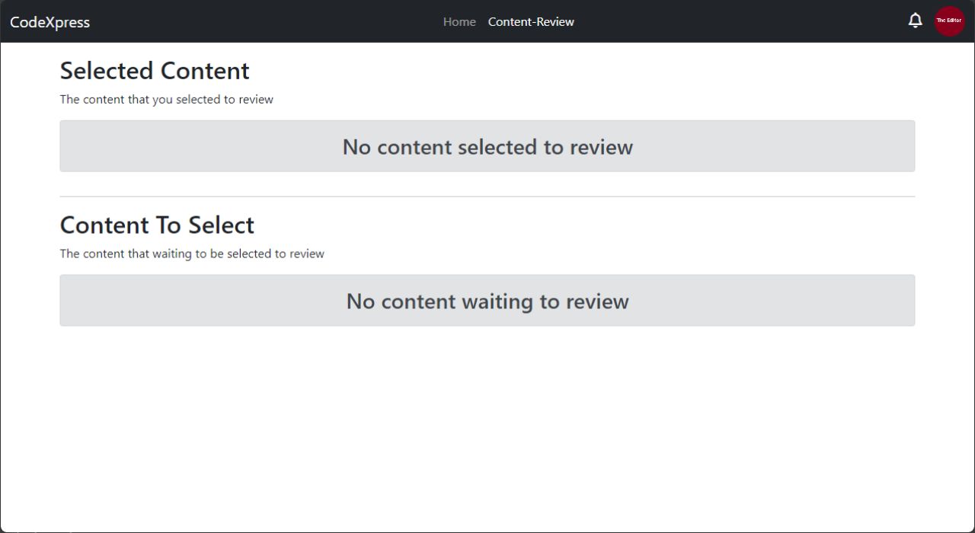Click the CodeXpress brand logo

(50, 22)
